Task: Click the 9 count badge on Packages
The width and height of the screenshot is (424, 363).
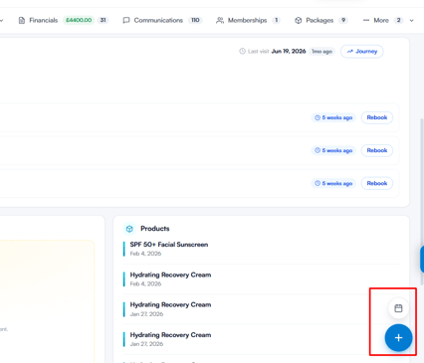Action: [343, 20]
